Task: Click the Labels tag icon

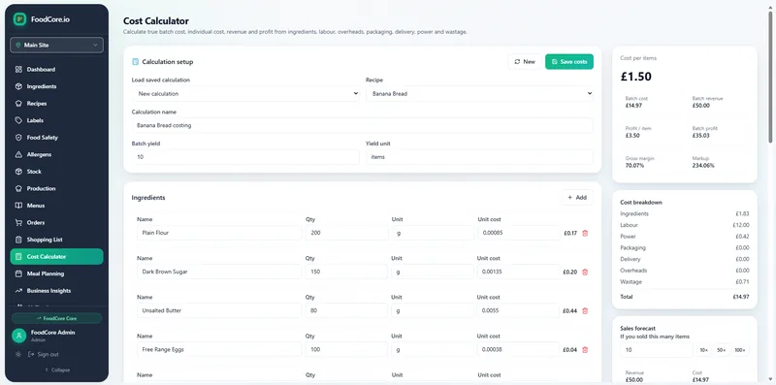Action: pyautogui.click(x=18, y=120)
